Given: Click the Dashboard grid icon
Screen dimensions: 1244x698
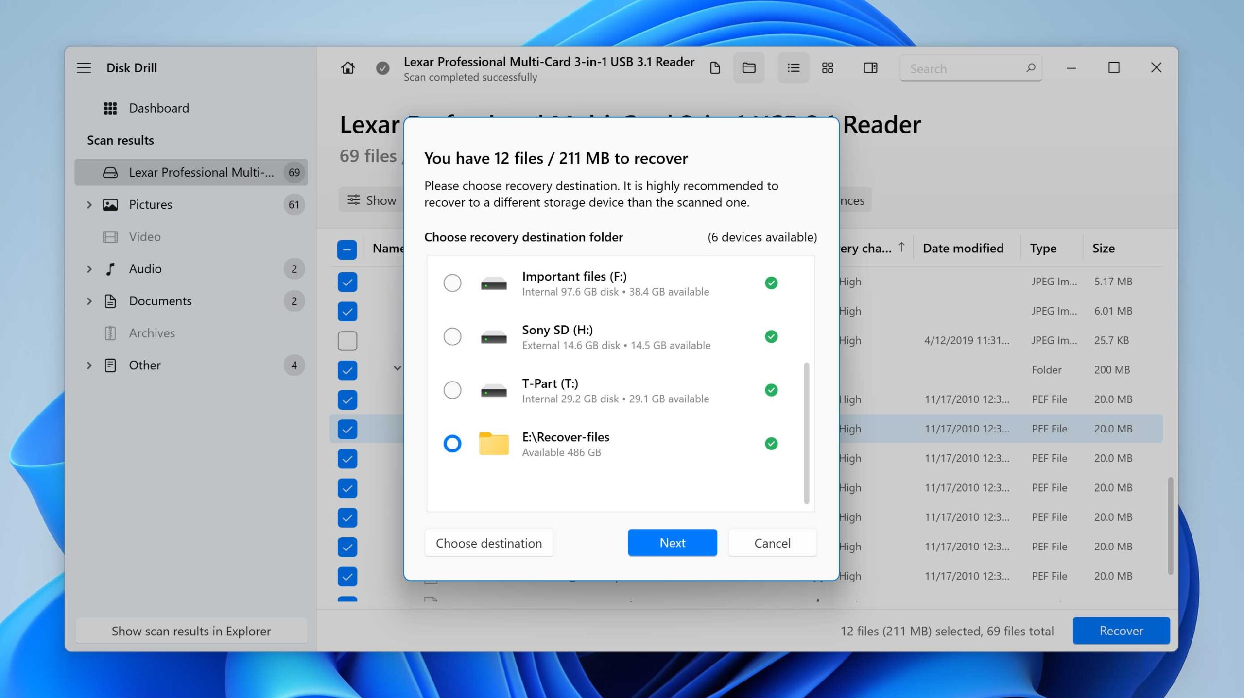Looking at the screenshot, I should click(110, 108).
